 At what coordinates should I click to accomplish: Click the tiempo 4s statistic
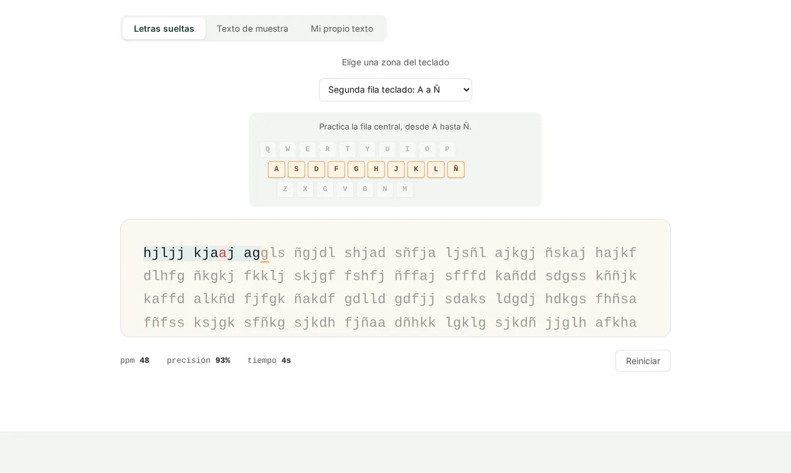pos(269,360)
